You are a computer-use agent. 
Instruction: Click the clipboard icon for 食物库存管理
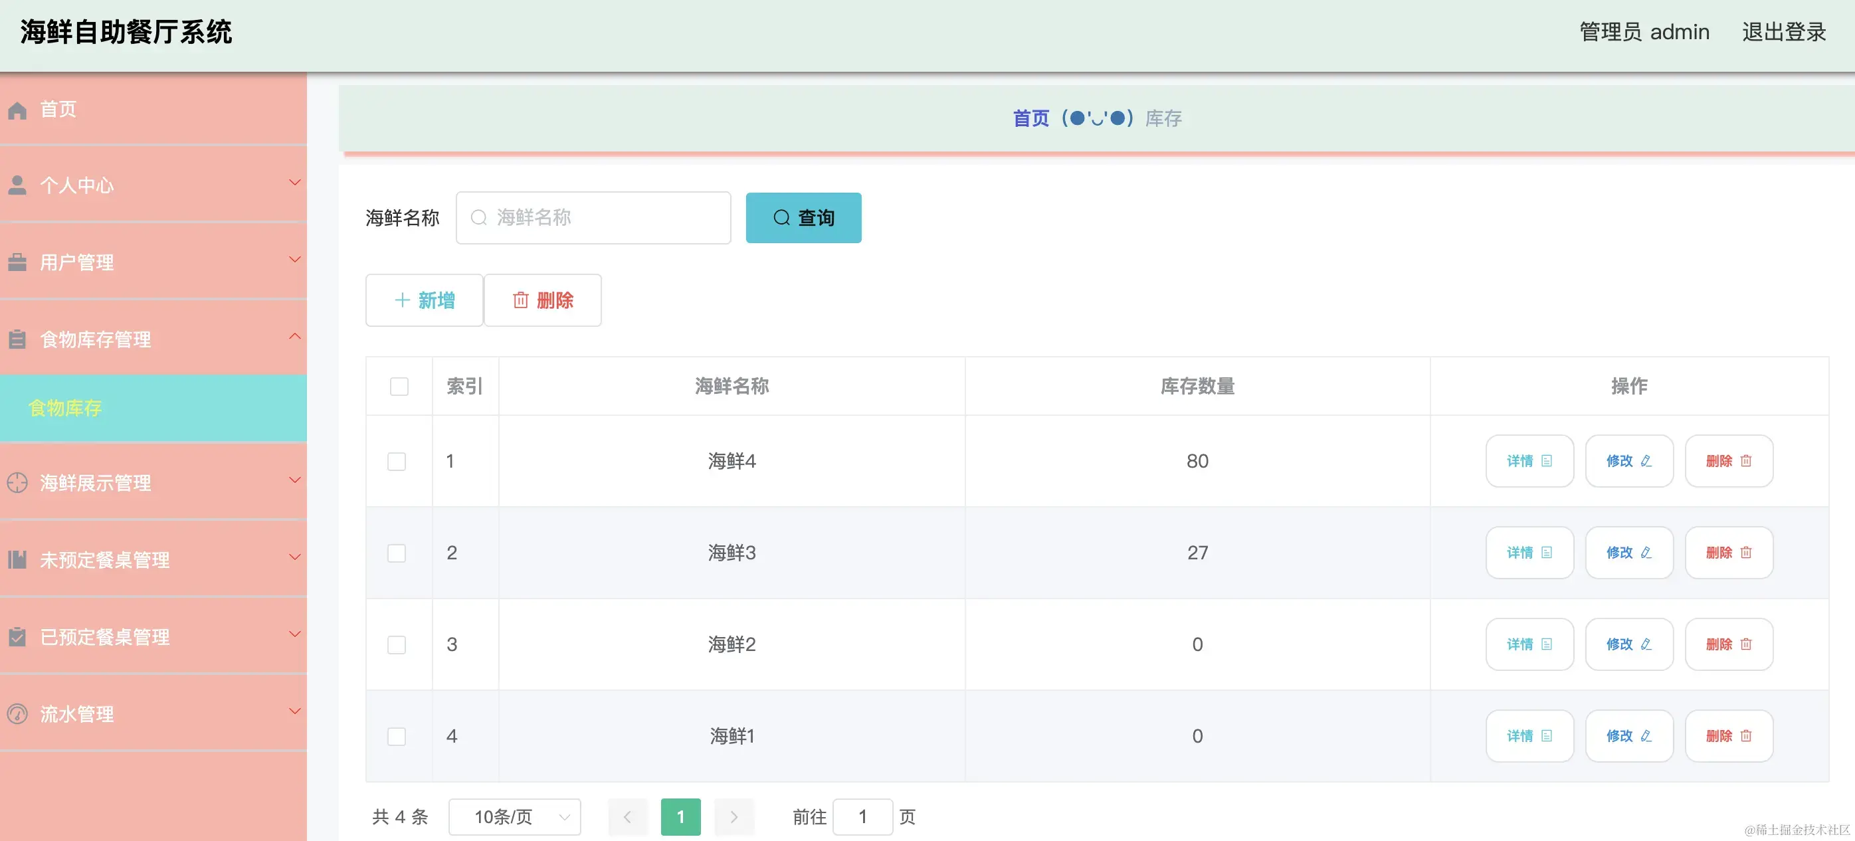pos(17,339)
